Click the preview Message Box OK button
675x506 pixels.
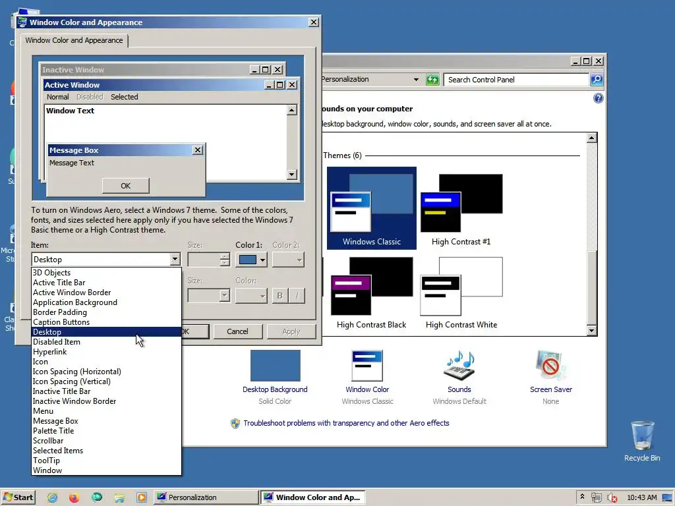tap(126, 186)
